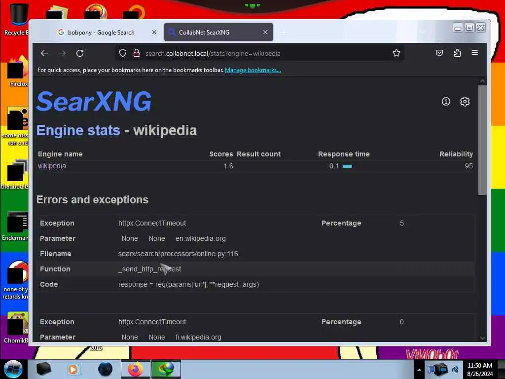Open the Firefox hamburger menu

pyautogui.click(x=475, y=52)
